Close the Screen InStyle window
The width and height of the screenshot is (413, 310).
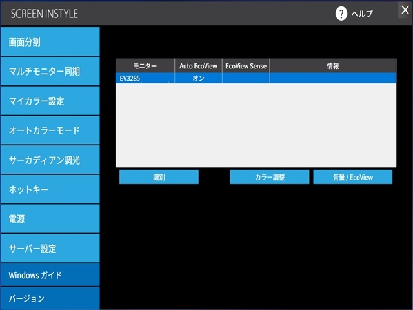[405, 10]
